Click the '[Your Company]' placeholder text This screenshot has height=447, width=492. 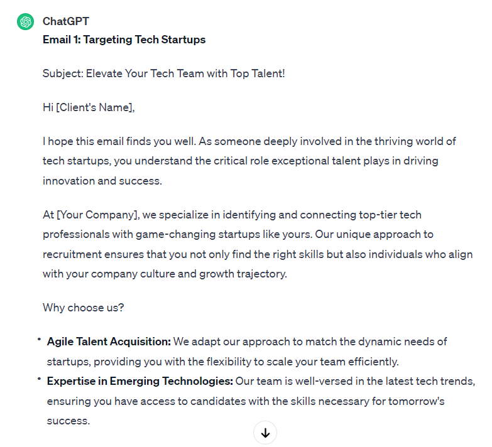coord(97,215)
